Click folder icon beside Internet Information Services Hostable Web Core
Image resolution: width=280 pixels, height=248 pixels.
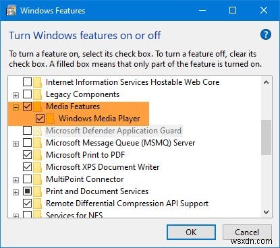[37, 82]
